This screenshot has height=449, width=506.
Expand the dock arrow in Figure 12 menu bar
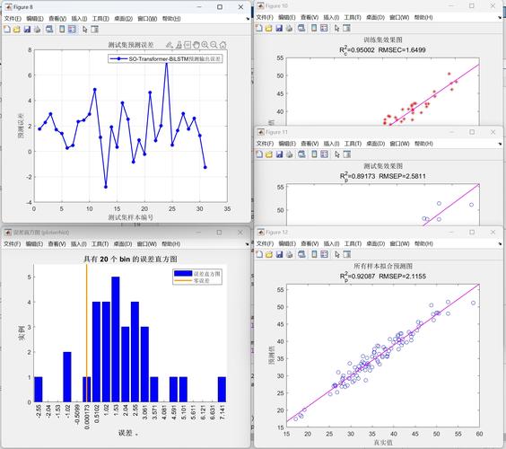click(x=500, y=244)
